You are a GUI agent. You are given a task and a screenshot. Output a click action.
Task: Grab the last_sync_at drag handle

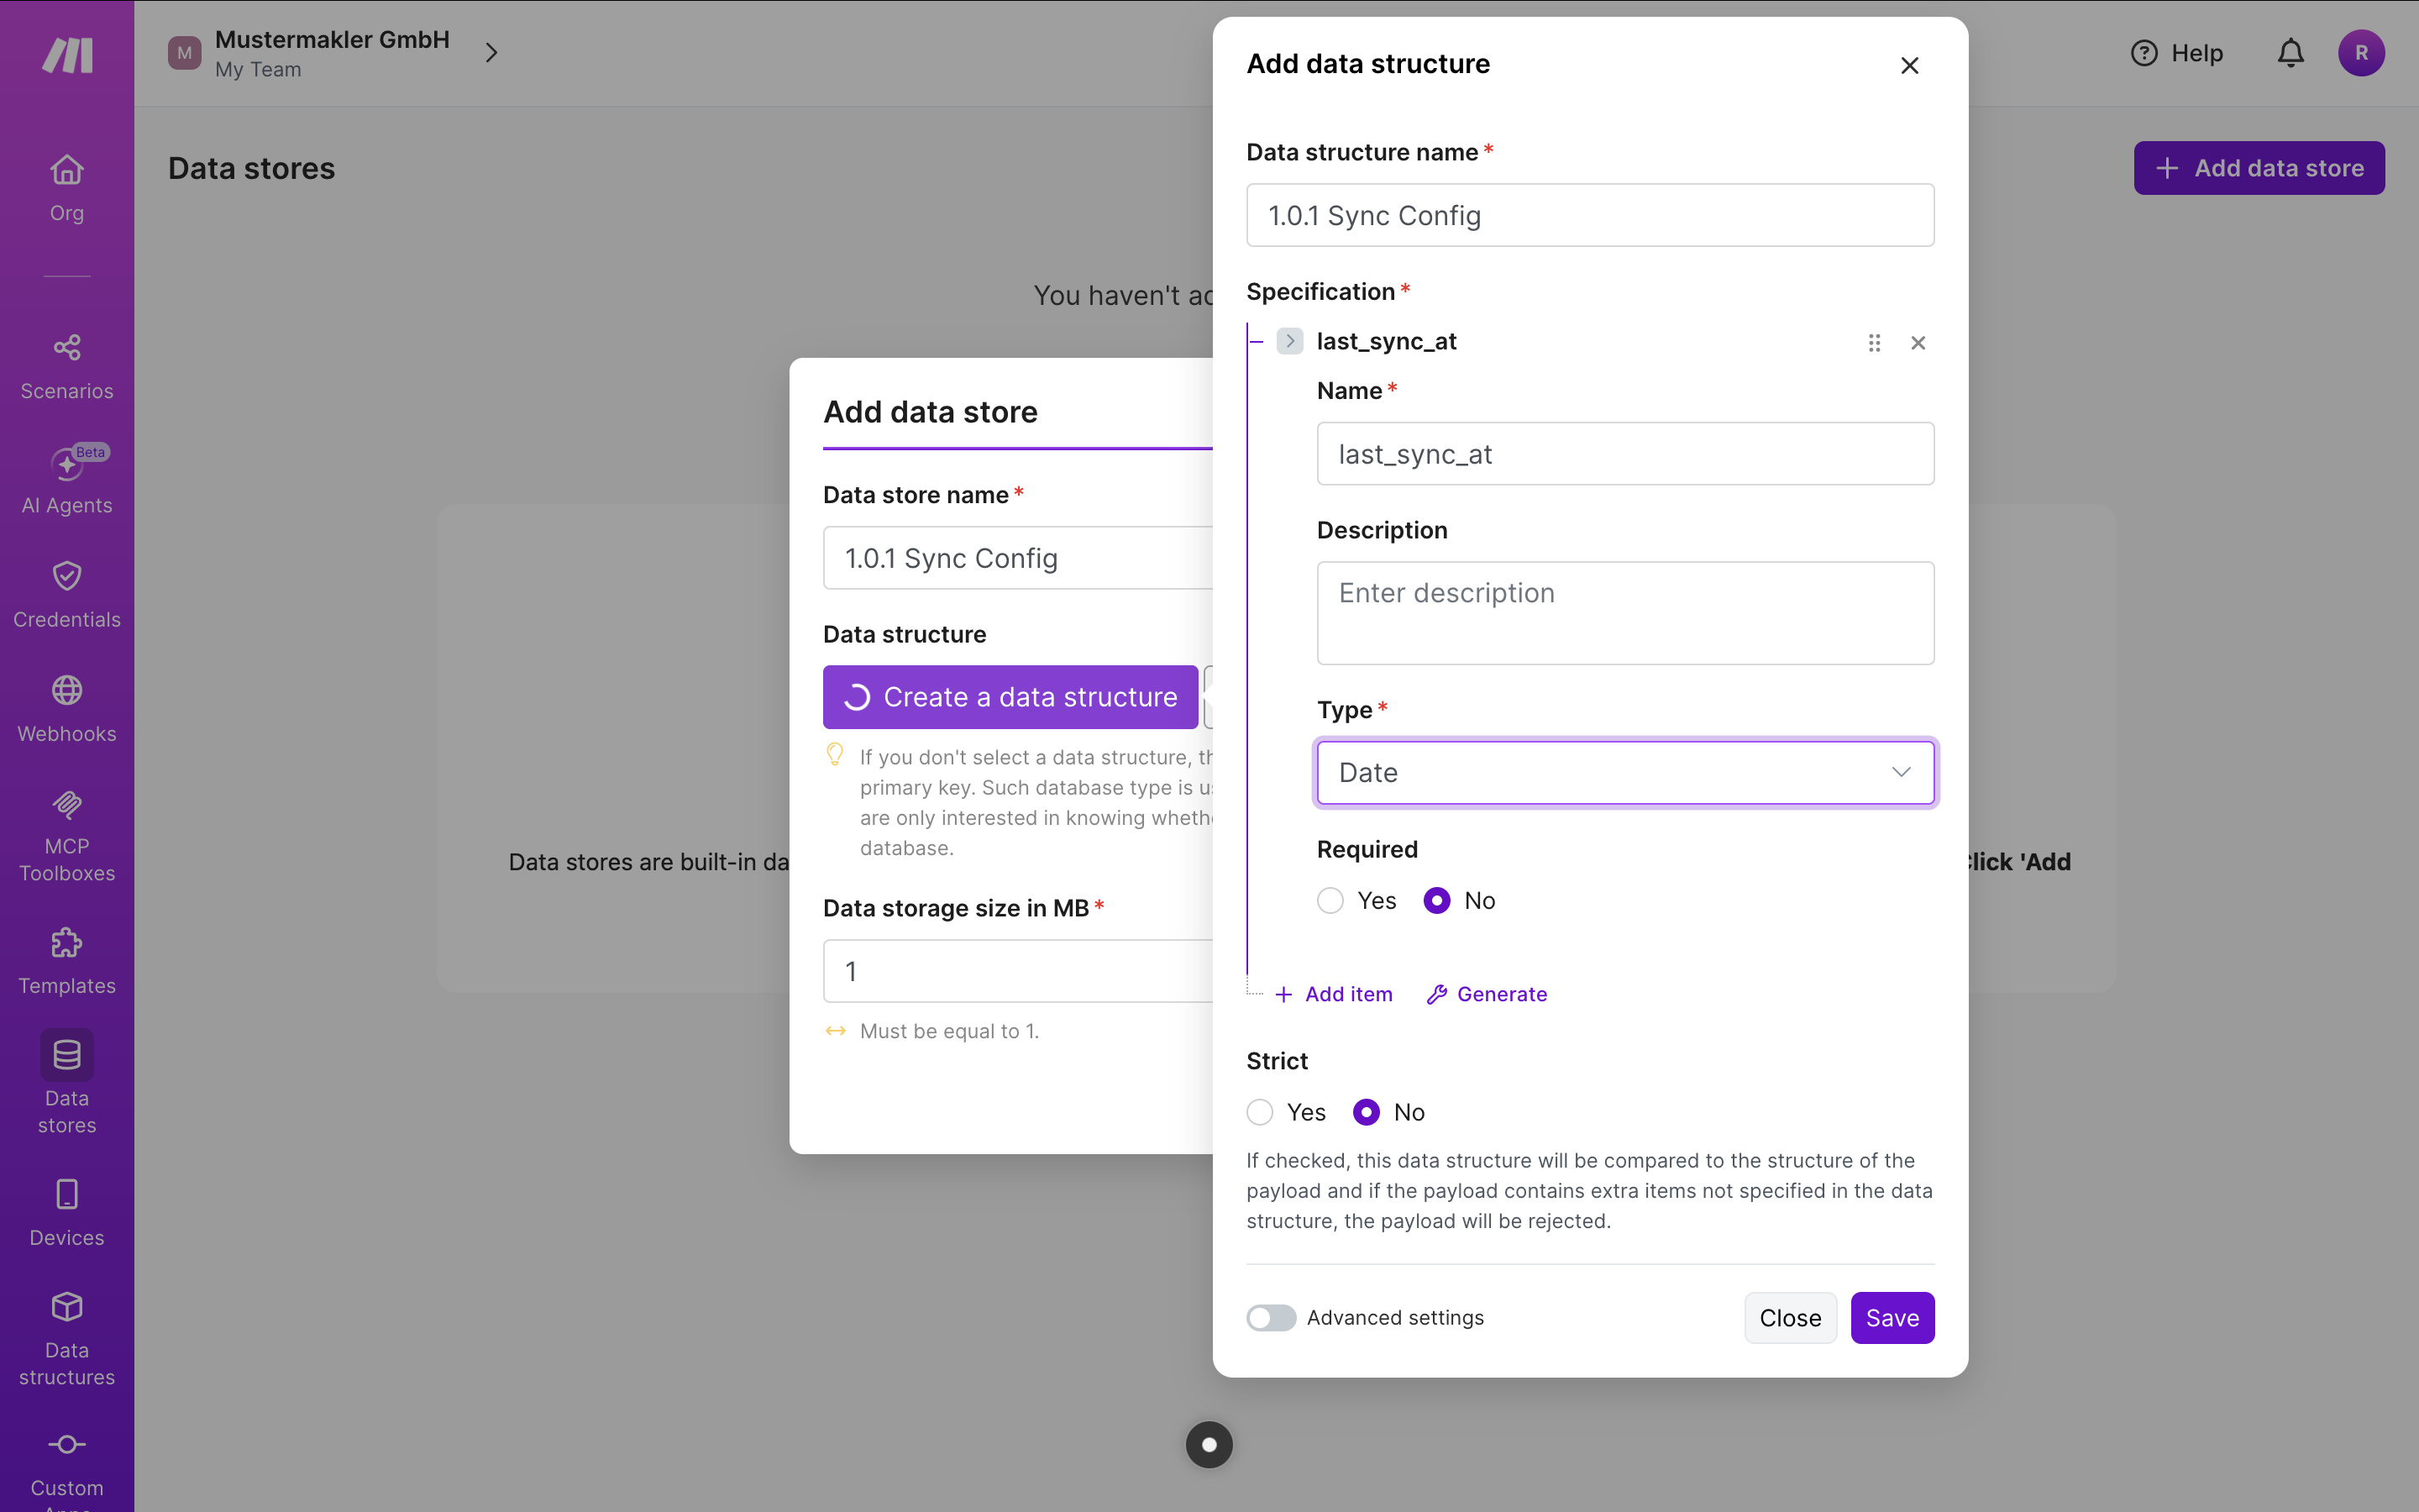[1874, 343]
